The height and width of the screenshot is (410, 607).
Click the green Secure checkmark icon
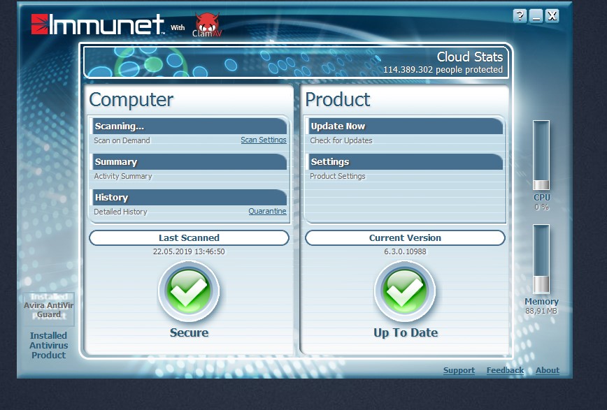[189, 291]
